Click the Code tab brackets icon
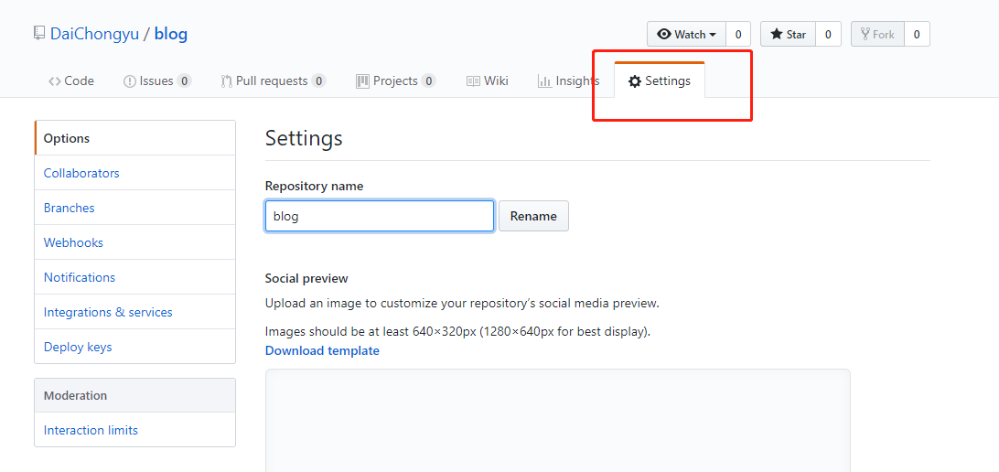This screenshot has height=472, width=999. pos(55,81)
